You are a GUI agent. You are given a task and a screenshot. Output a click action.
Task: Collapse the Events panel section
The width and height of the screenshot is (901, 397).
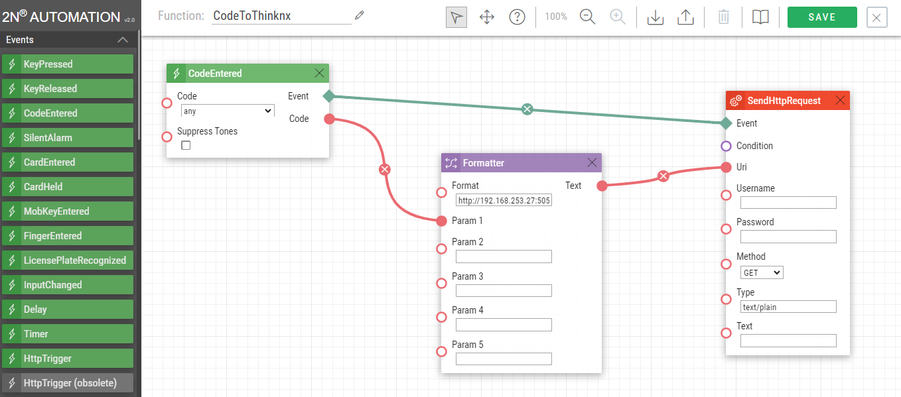click(122, 40)
